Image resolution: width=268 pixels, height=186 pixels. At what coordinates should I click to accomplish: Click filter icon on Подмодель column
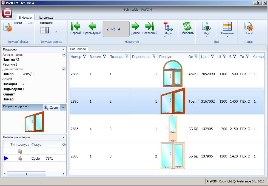point(154,57)
